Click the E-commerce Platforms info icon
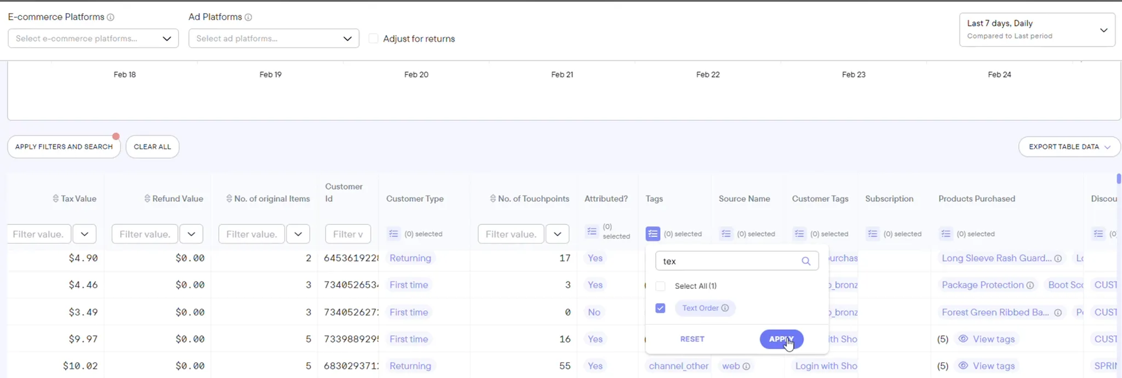 point(111,18)
